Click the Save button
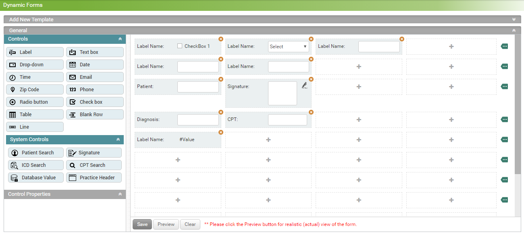This screenshot has width=524, height=234. (x=142, y=224)
